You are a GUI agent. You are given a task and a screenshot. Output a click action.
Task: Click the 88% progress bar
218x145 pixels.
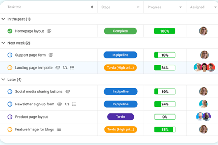(x=165, y=129)
